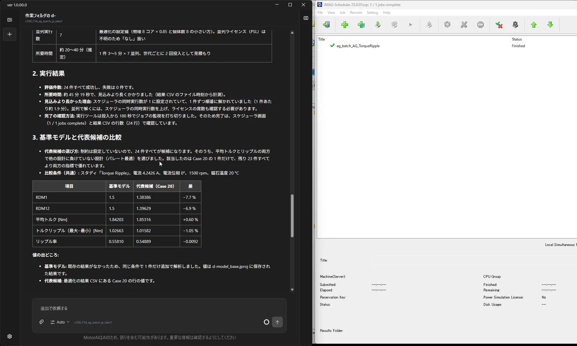Open the settings gear in chat sidebar
This screenshot has height=346, width=577.
[10, 336]
